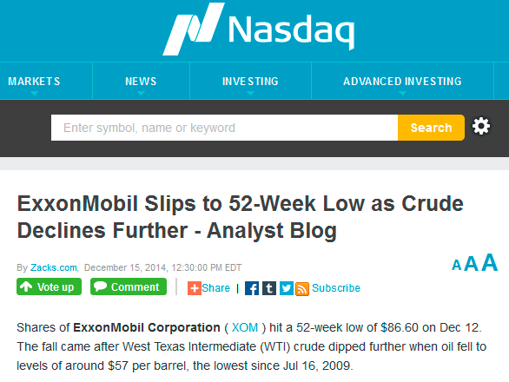Expand the News dropdown menu
This screenshot has width=509, height=382.
click(141, 81)
